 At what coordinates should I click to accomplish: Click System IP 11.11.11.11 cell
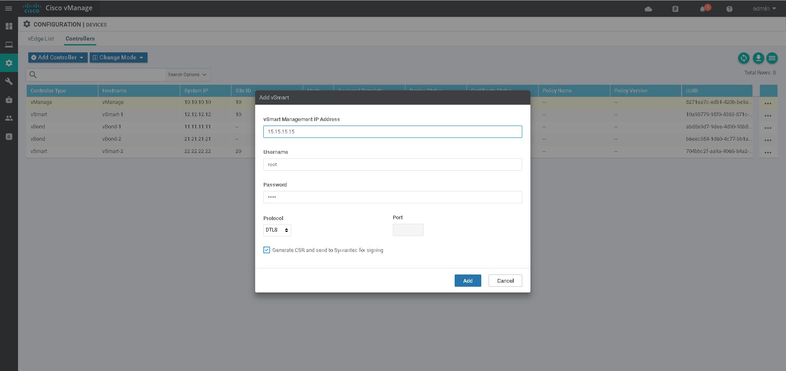(197, 127)
